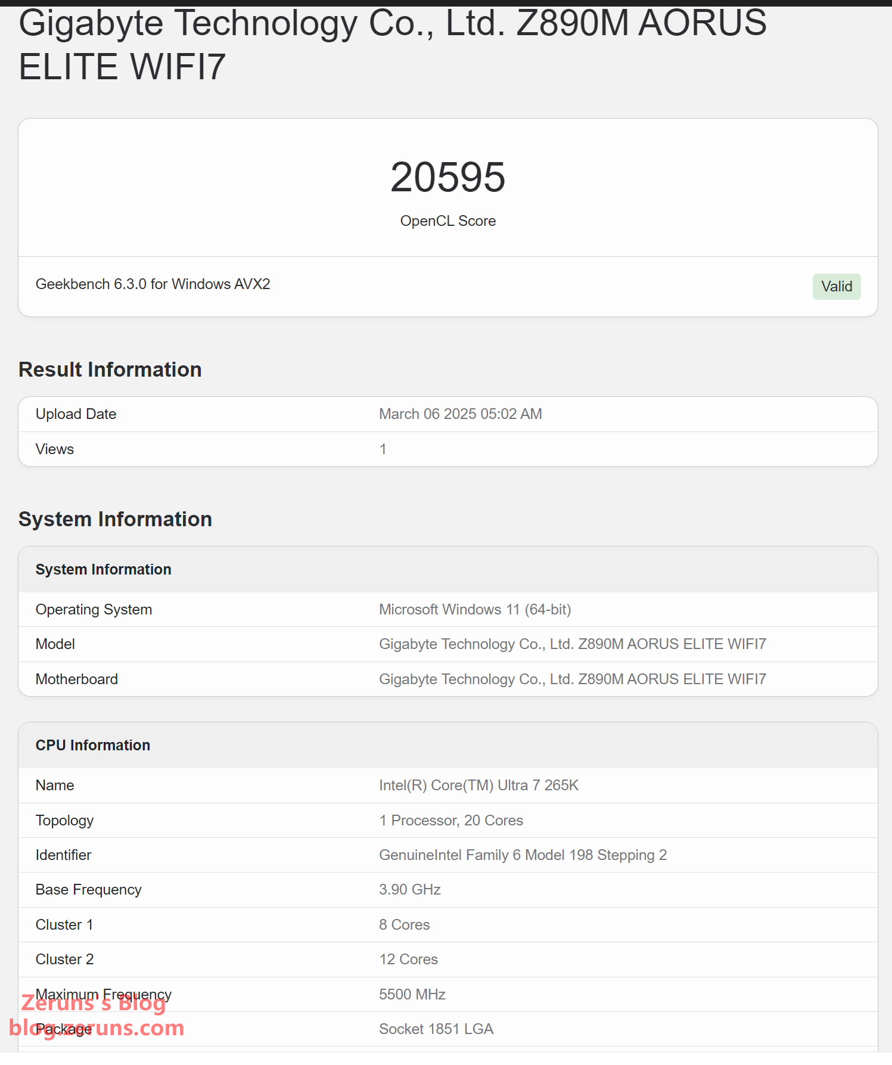This screenshot has width=892, height=1065.
Task: Select the Model row's Gigabyte value
Action: pyautogui.click(x=573, y=644)
